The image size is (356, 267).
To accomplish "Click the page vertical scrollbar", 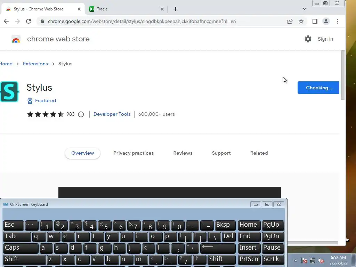I will pyautogui.click(x=343, y=75).
